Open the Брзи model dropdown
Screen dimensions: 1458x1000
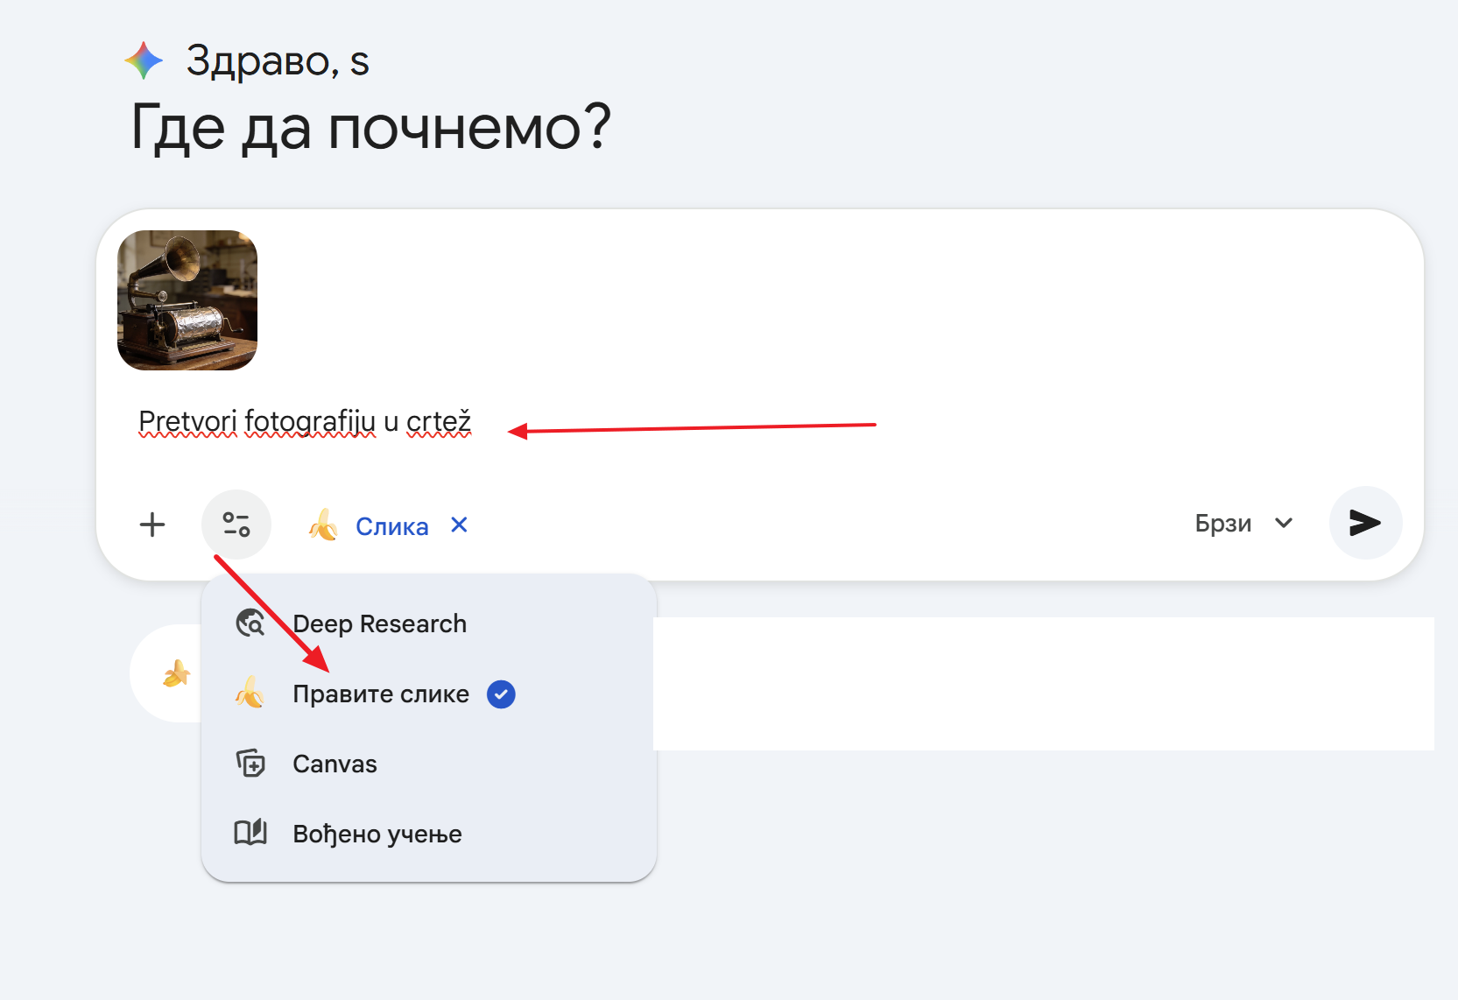tap(1222, 524)
